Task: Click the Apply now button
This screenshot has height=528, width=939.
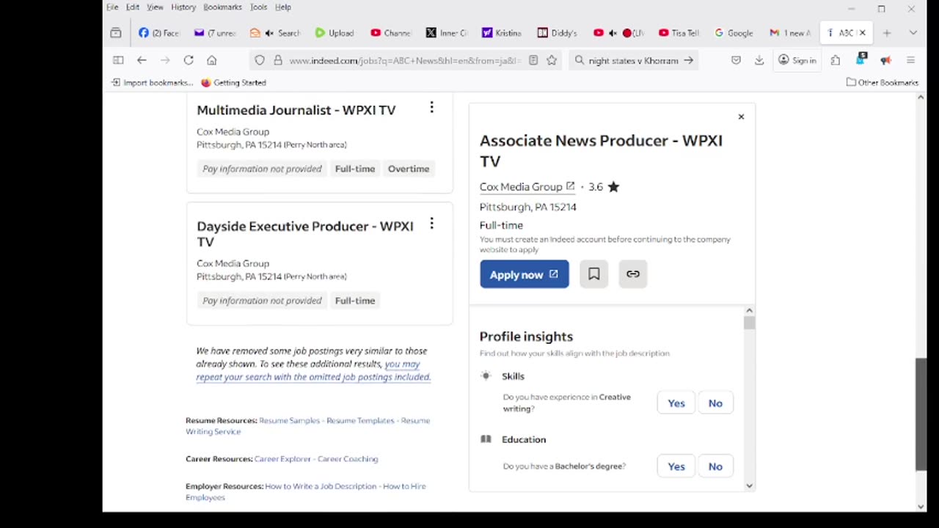Action: [525, 274]
